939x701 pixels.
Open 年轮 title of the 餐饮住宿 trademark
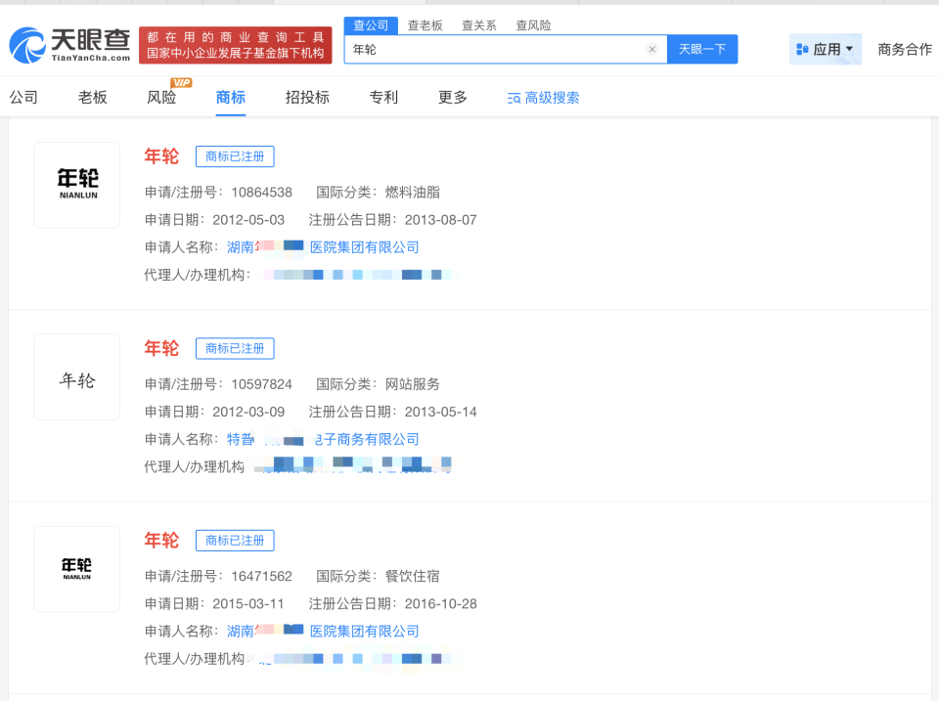click(x=161, y=540)
